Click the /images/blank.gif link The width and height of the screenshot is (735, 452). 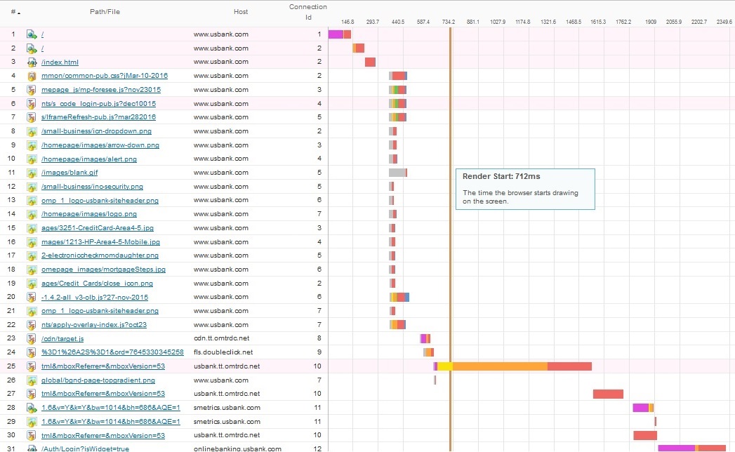[x=69, y=173]
